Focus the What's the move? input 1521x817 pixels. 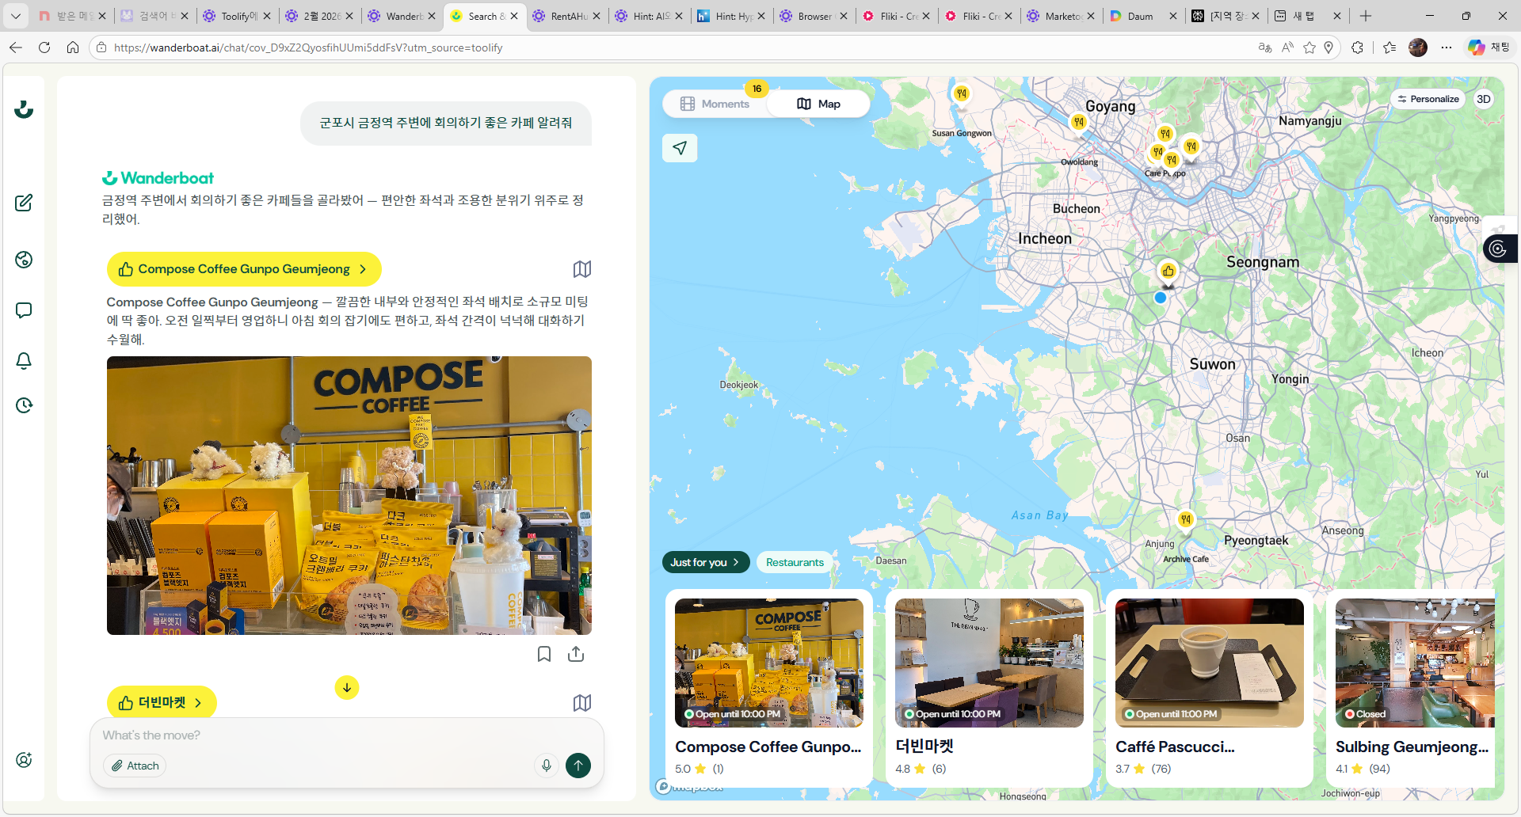[347, 735]
